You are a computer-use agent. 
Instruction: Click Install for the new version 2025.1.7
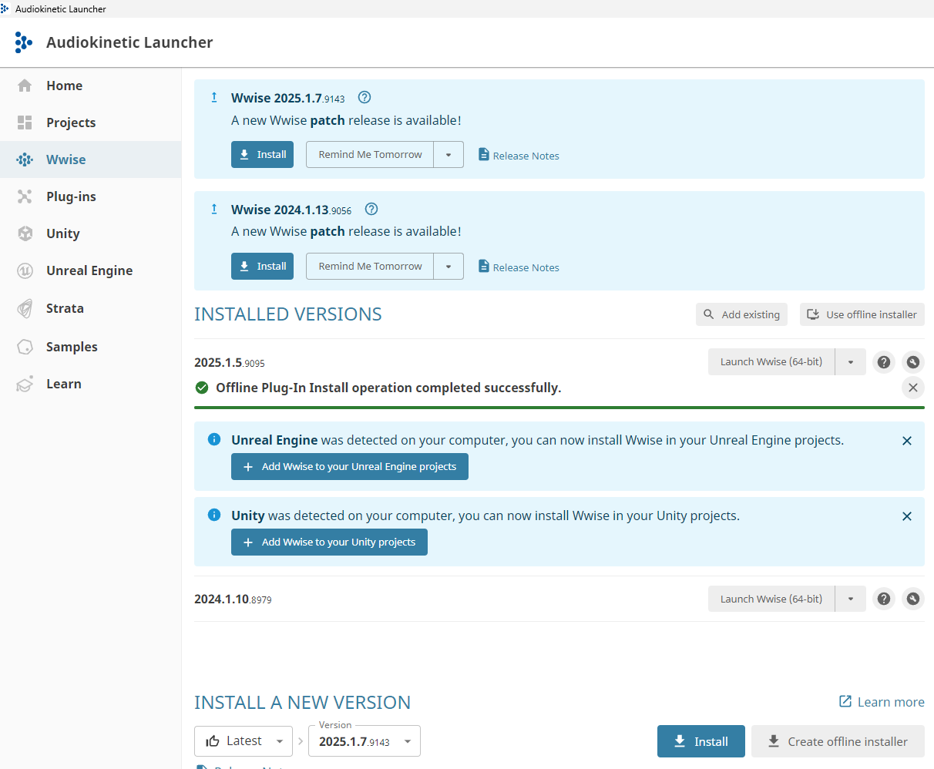coord(701,741)
